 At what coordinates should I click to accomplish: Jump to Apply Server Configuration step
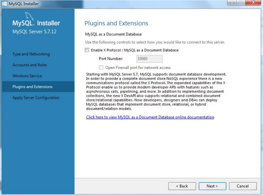coord(36,98)
